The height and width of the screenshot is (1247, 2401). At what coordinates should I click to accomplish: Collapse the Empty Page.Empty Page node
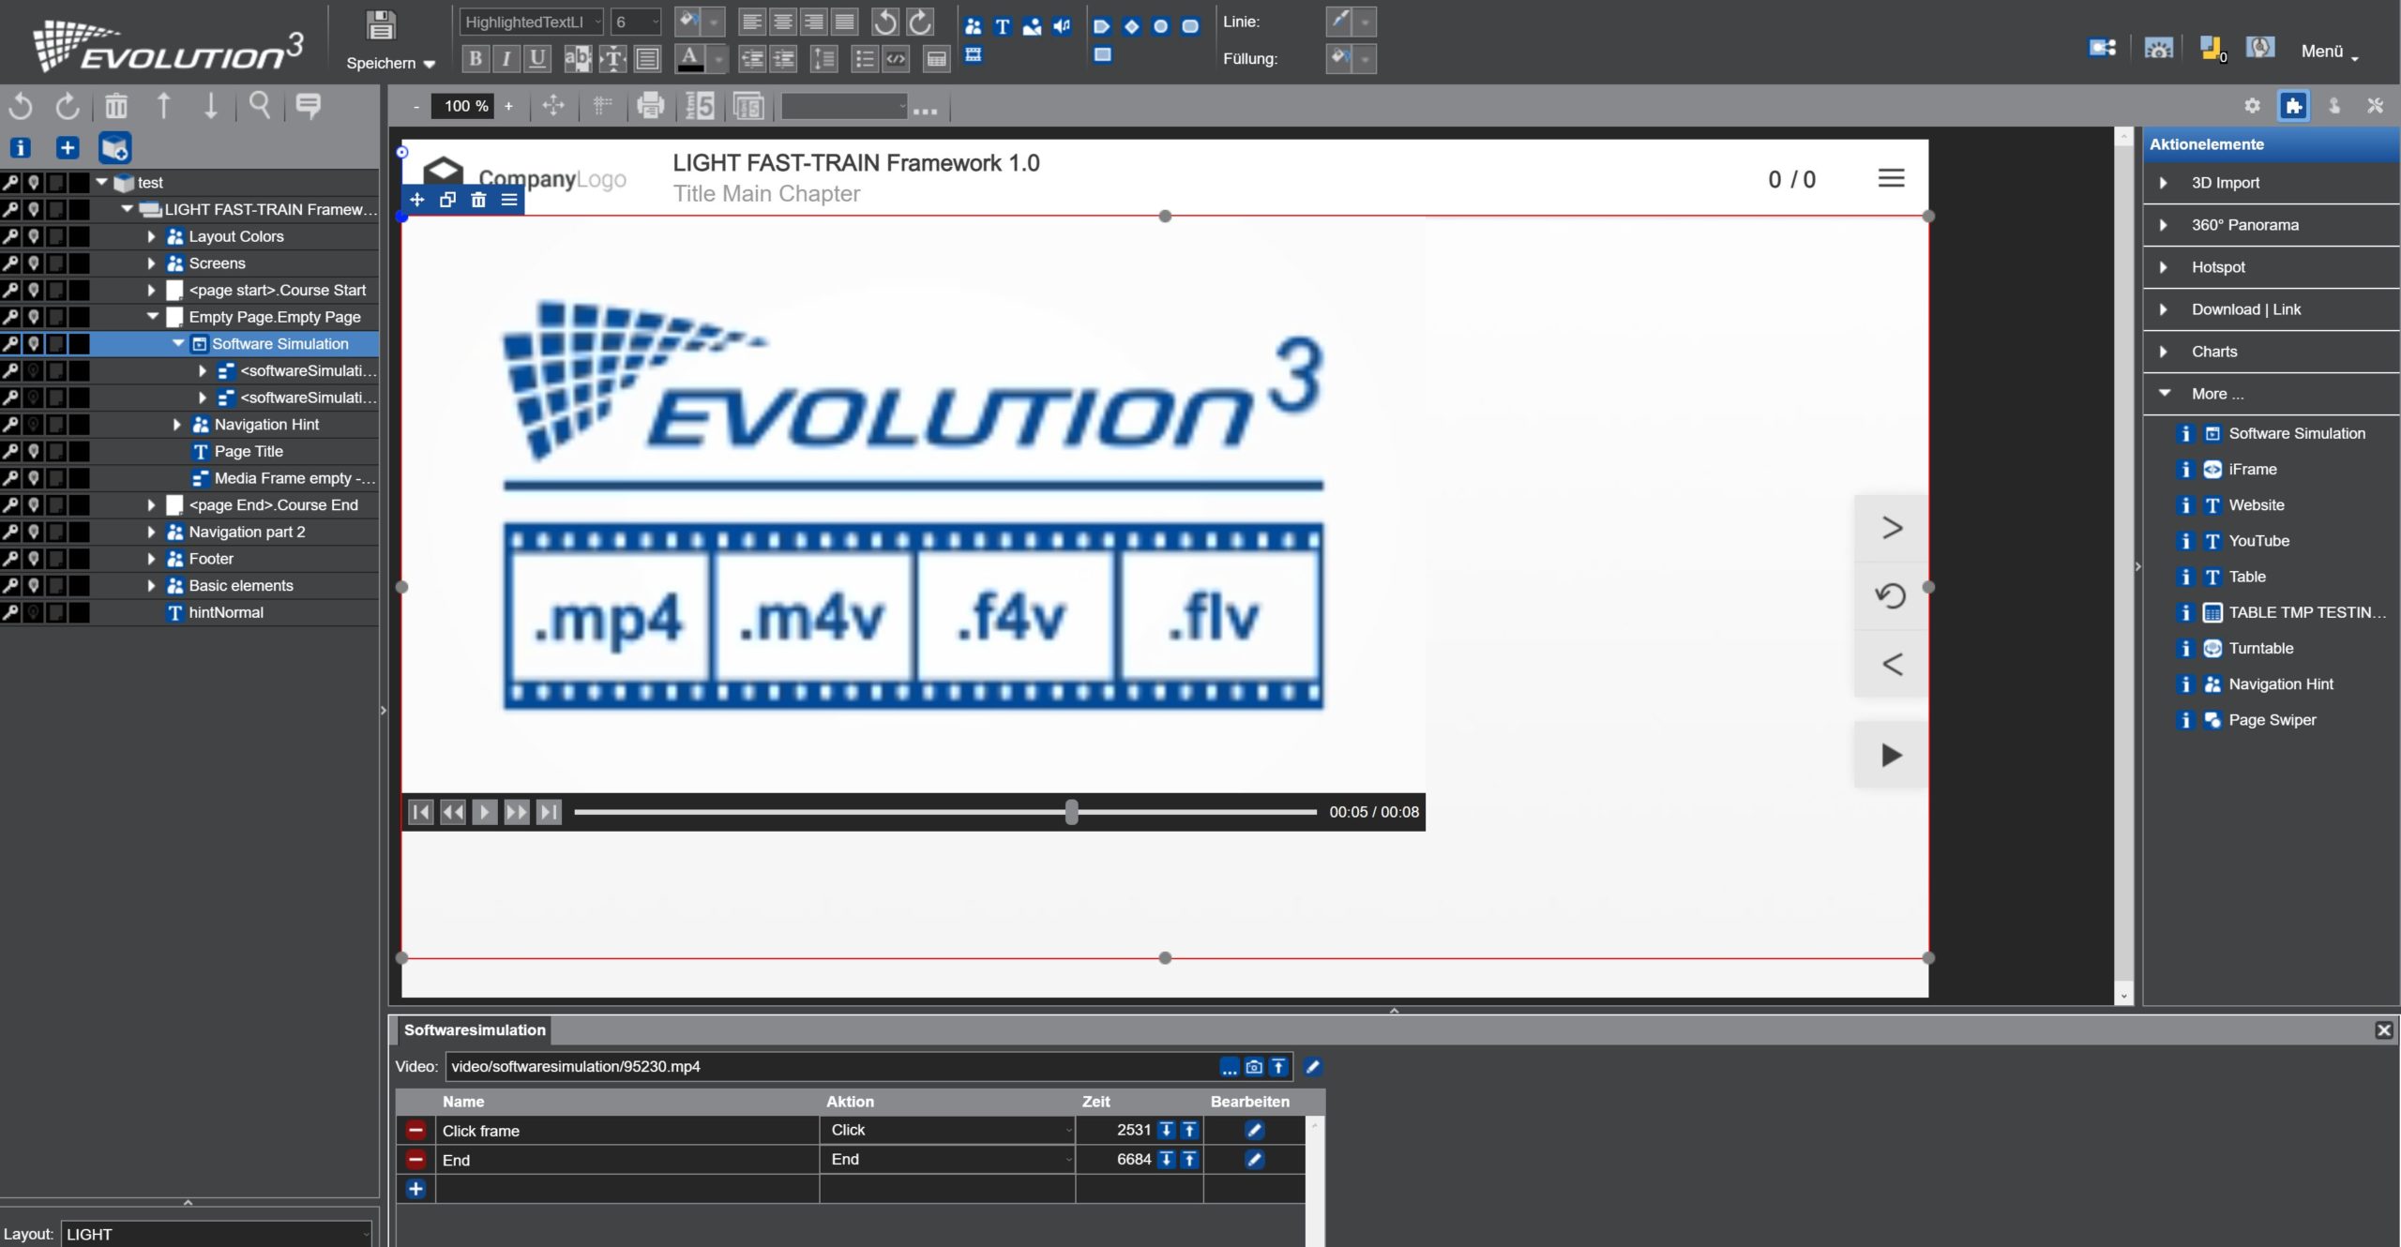tap(152, 317)
